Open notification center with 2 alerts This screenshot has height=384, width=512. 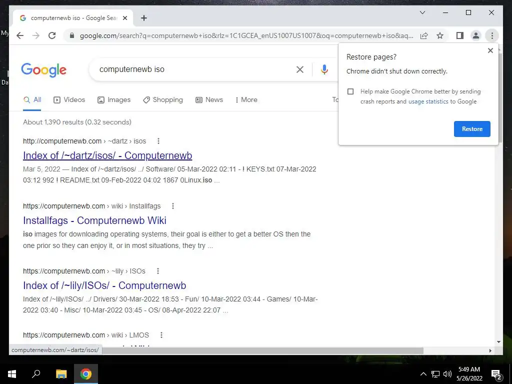point(496,374)
